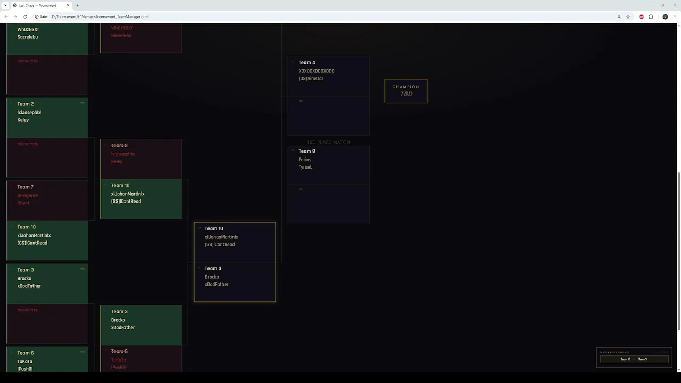Click the Team 8 third-place card

329,165
